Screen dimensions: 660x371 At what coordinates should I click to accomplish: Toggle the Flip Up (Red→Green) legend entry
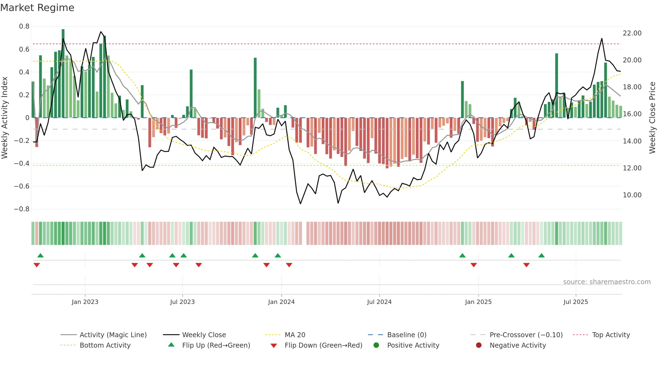(x=209, y=345)
